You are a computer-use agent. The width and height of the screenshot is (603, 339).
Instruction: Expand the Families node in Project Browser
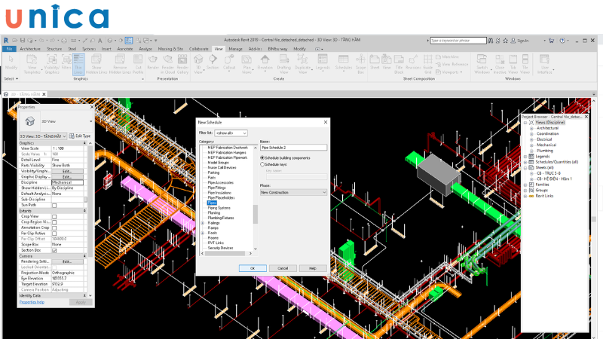(x=525, y=185)
